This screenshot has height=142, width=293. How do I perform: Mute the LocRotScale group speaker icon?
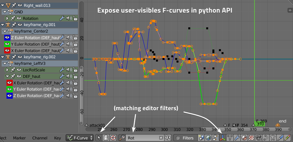tap(69, 70)
